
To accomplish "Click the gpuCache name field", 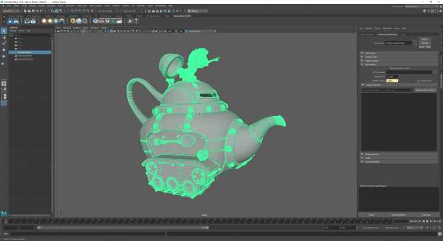I will [x=398, y=43].
